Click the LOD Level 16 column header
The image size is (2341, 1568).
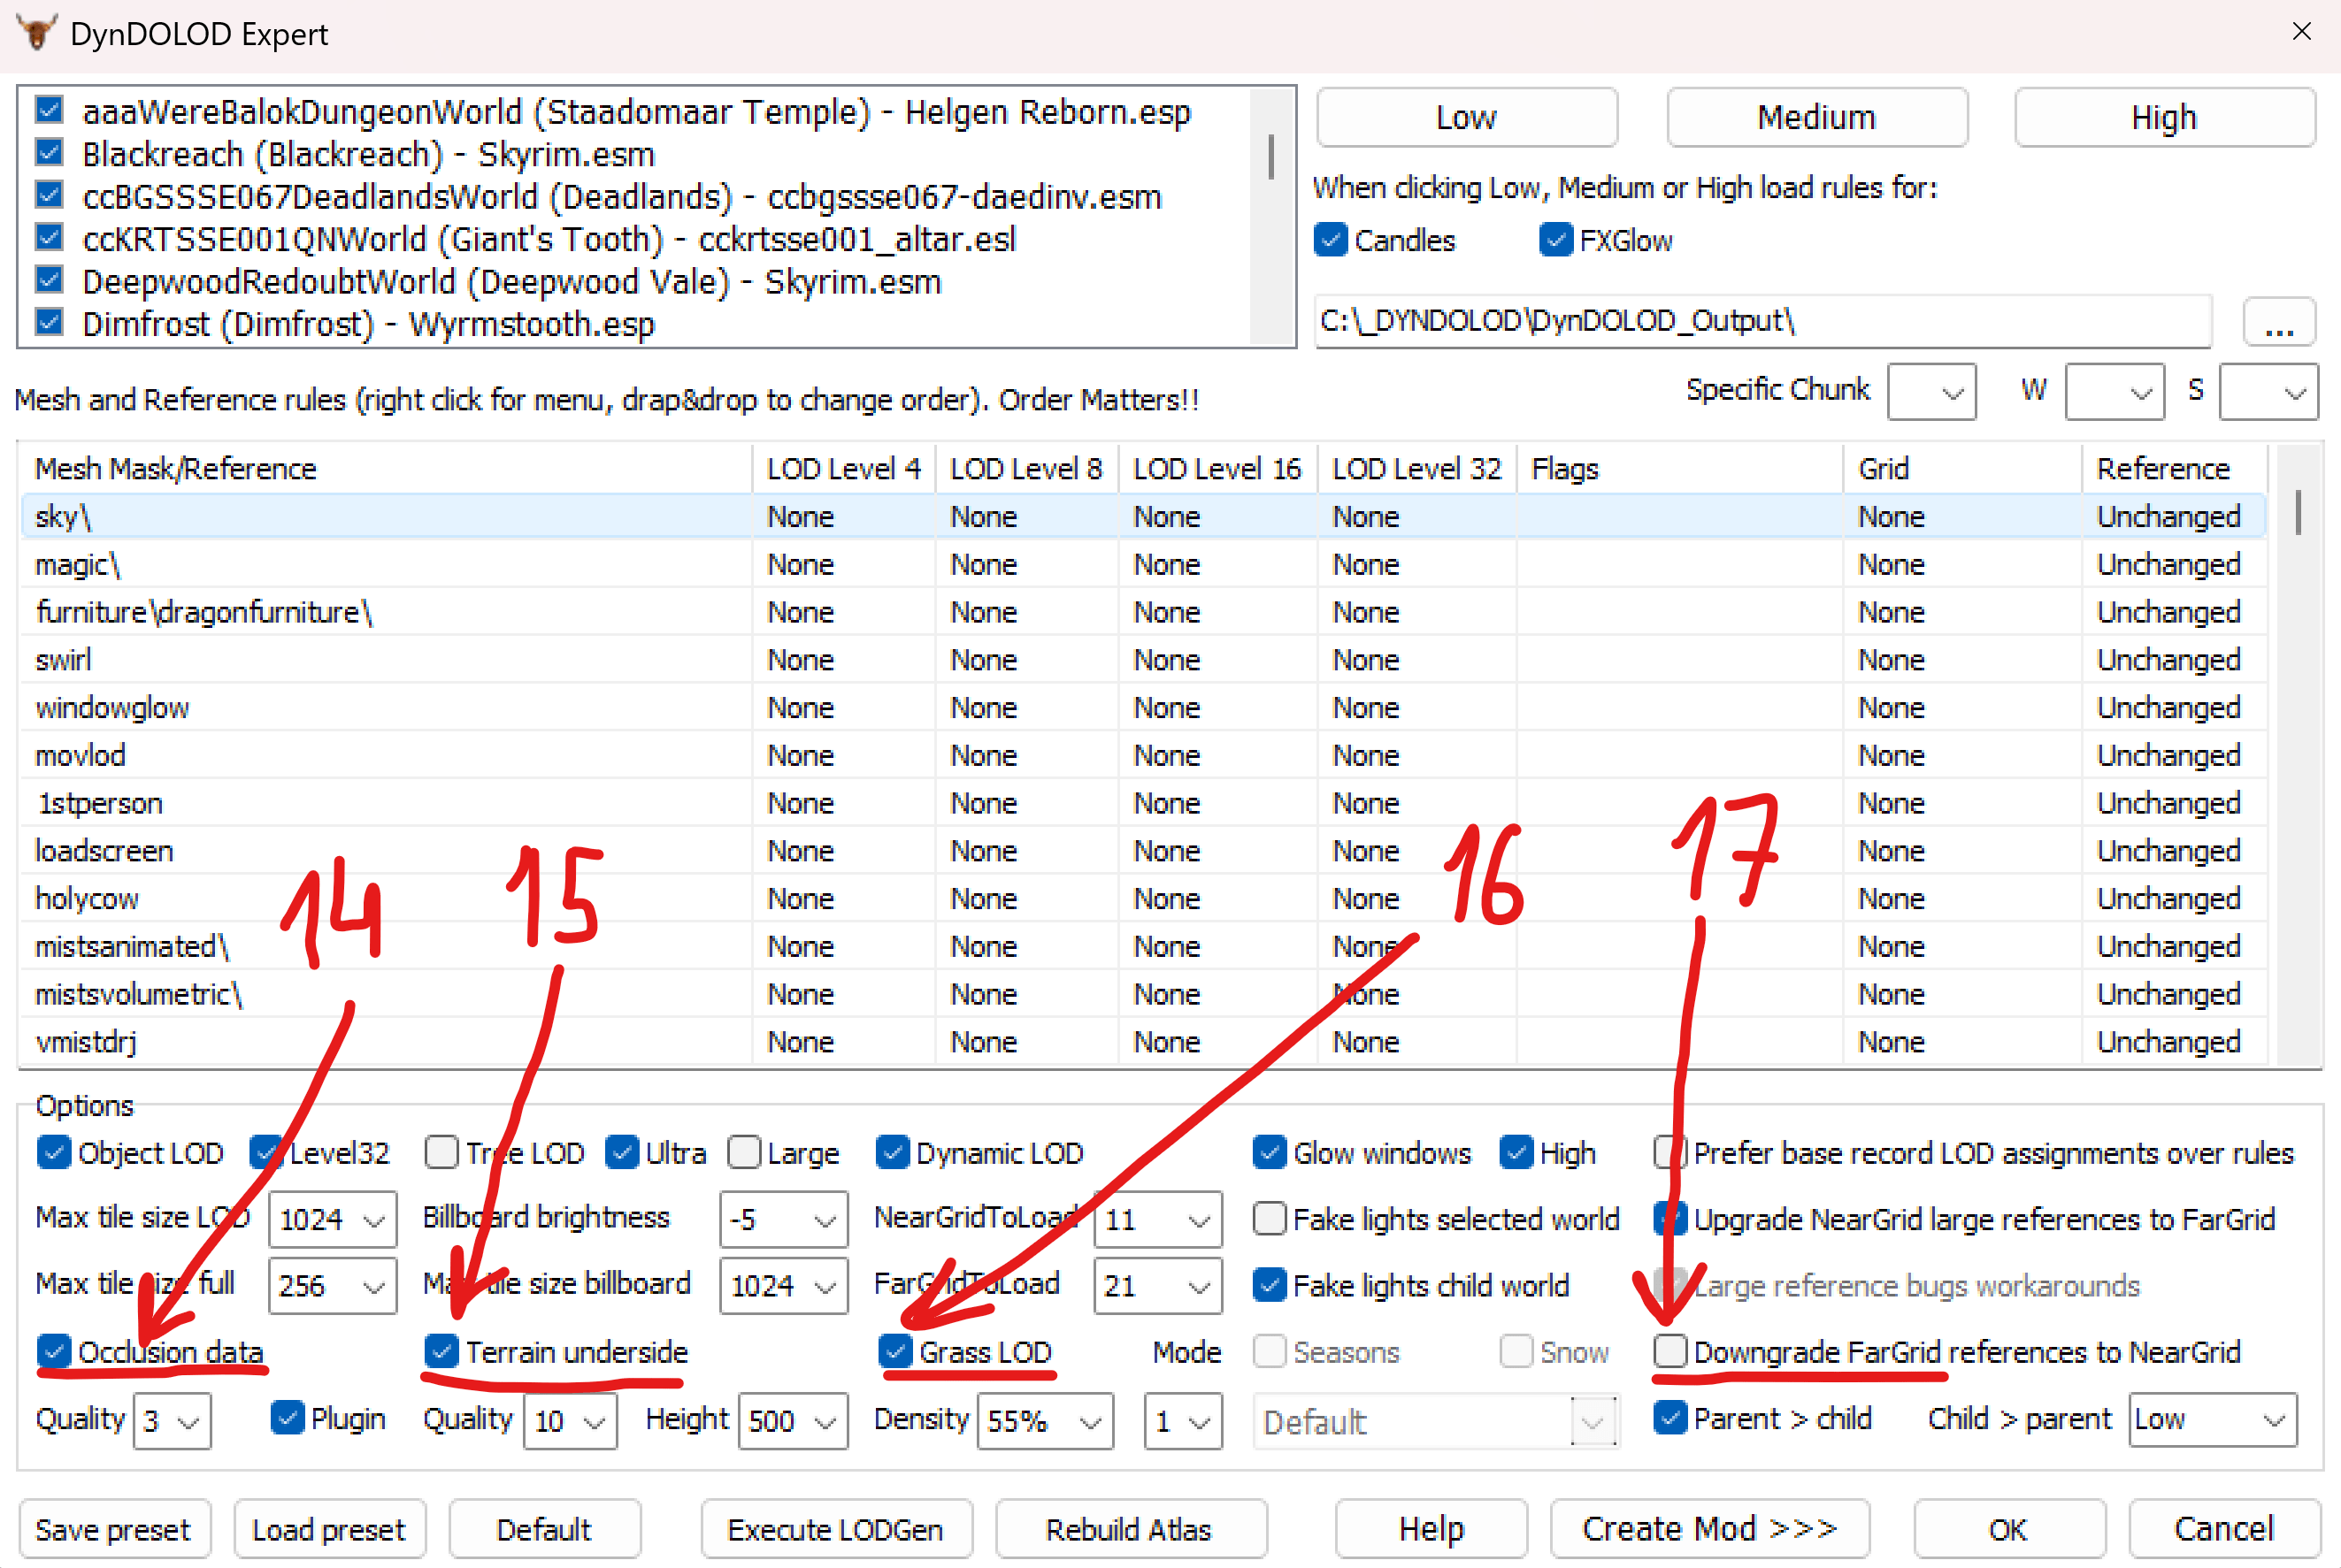point(1216,468)
